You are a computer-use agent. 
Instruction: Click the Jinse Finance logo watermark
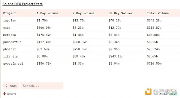[161, 92]
